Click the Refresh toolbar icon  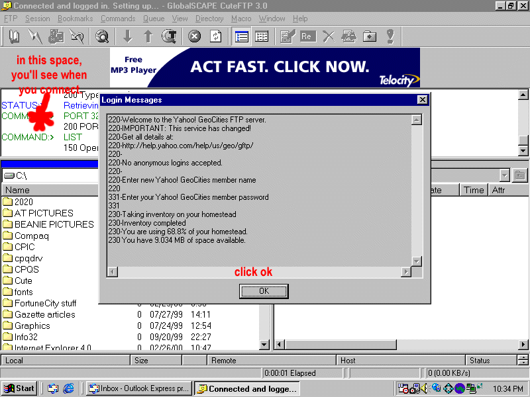click(x=215, y=36)
